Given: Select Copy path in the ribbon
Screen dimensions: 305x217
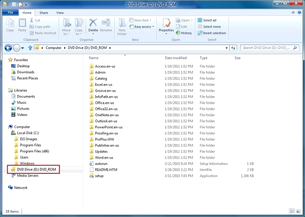Looking at the screenshot, I should [40, 27].
